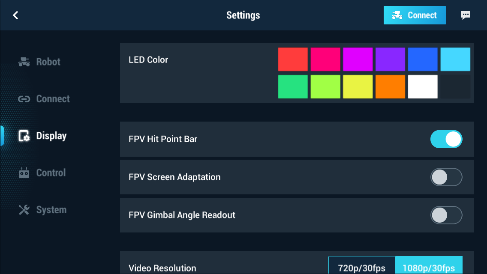The image size is (487, 274).
Task: Click the Control gamepad icon
Action: 24,173
